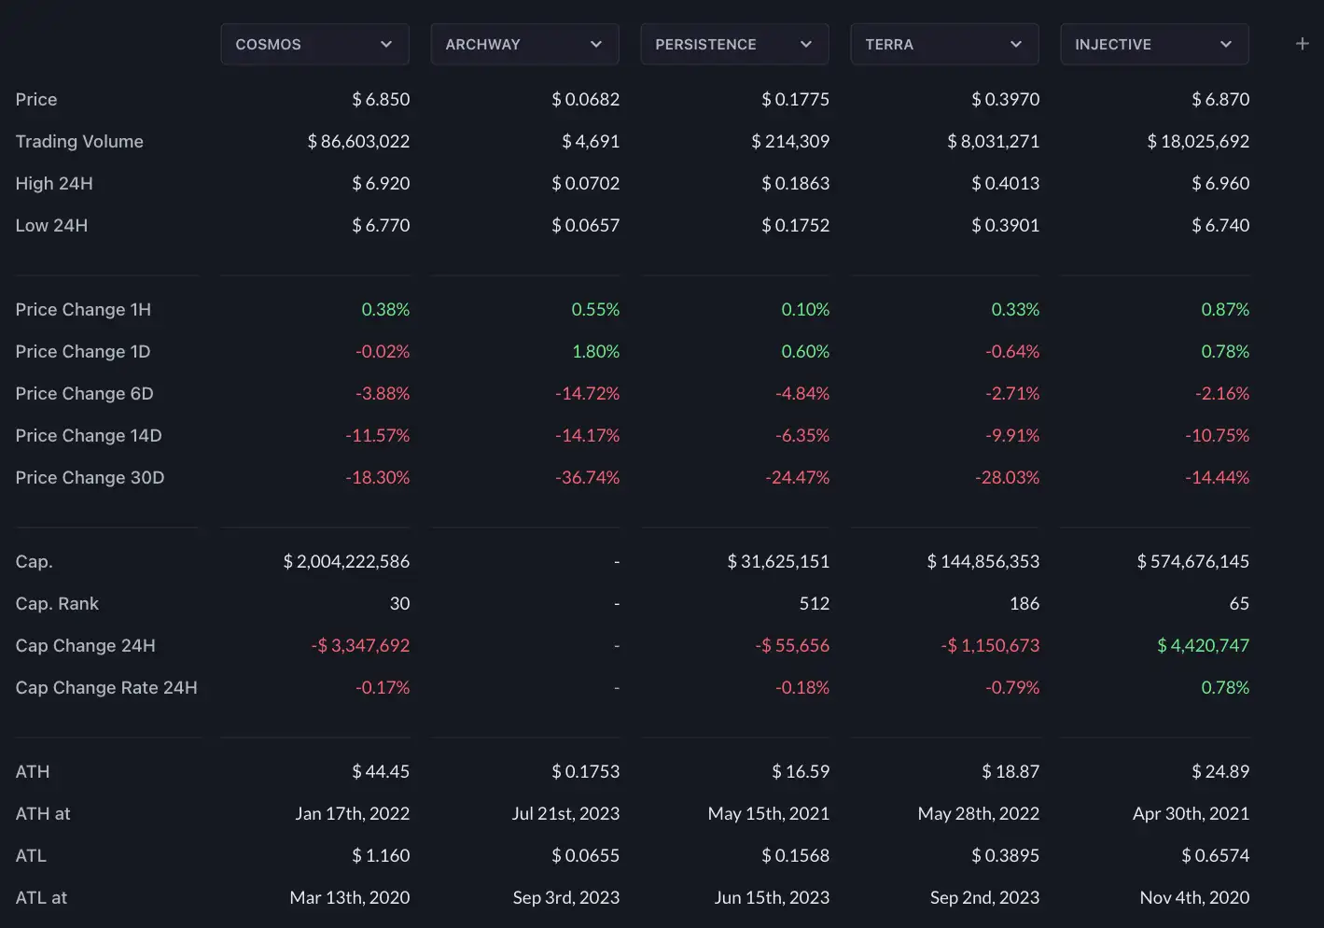Screen dimensions: 1324x928
Task: Click the Price row label
Action: click(x=36, y=99)
